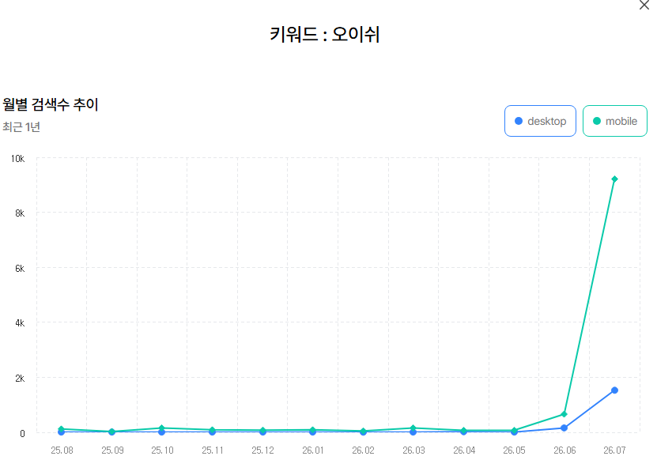Viewport: 657px width, 475px height.
Task: Click the 10k y-axis label
Action: click(17, 159)
